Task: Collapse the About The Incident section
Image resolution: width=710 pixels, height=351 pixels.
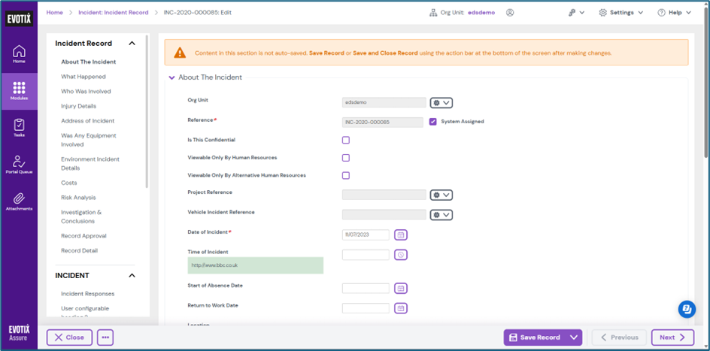Action: click(172, 77)
